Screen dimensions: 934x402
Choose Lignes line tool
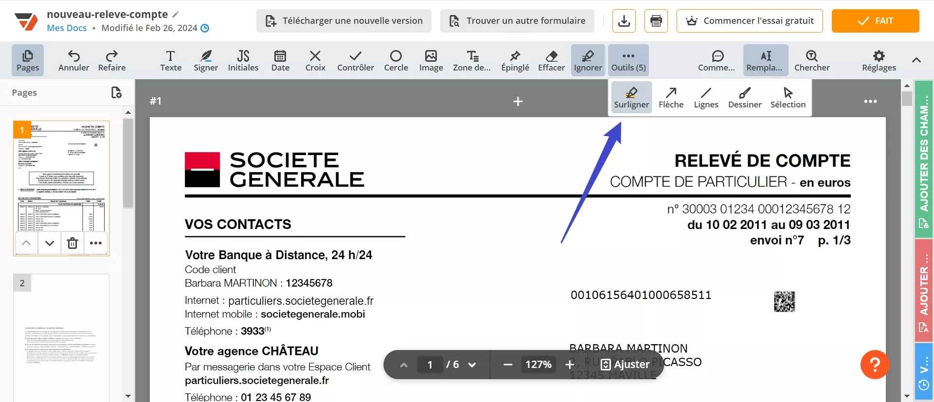pos(706,97)
